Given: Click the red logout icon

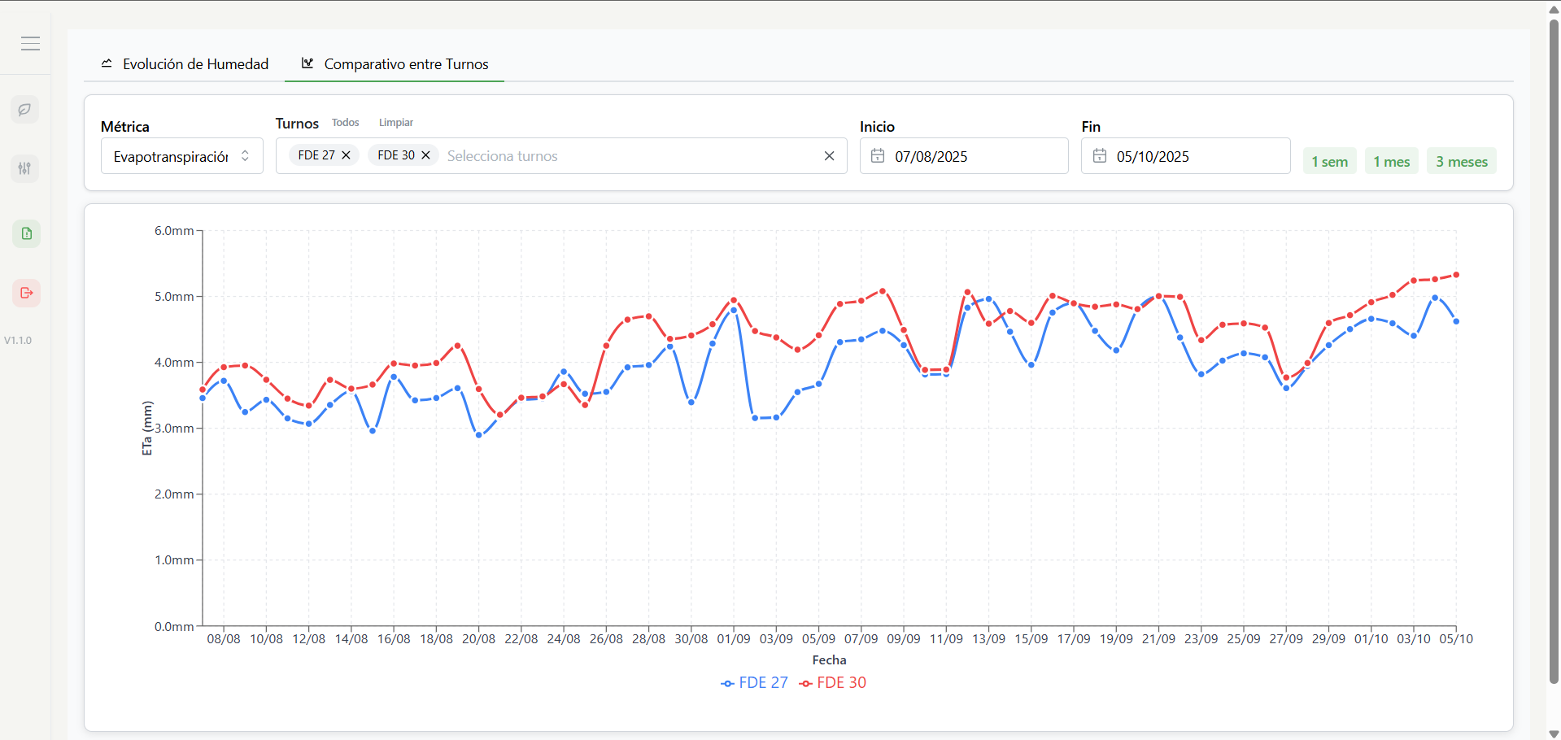Looking at the screenshot, I should 27,293.
